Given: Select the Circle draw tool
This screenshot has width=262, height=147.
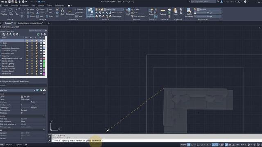Looking at the screenshot, I should pyautogui.click(x=11, y=12).
